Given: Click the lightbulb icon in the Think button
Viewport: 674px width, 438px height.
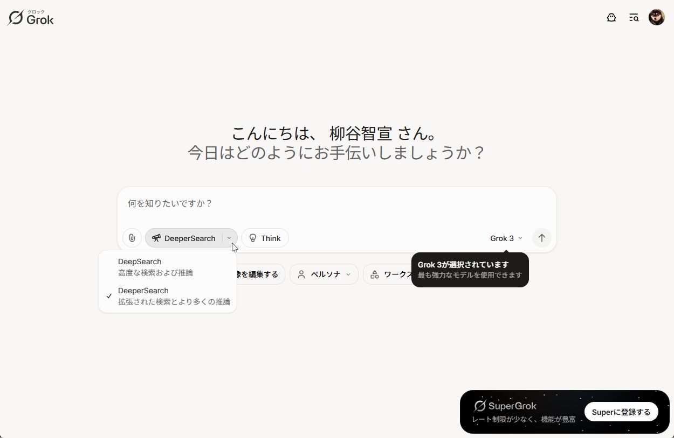Looking at the screenshot, I should (x=253, y=238).
